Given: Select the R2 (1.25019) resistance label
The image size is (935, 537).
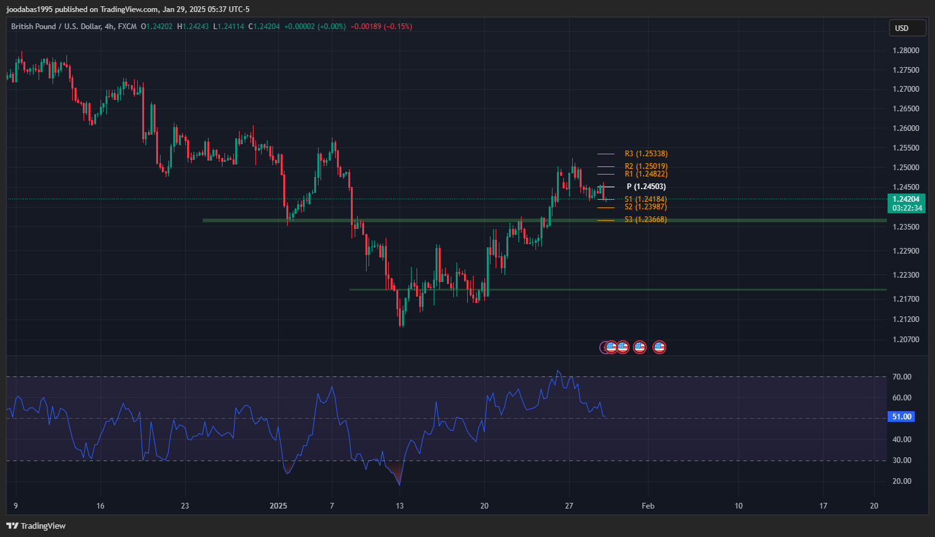Looking at the screenshot, I should [645, 166].
